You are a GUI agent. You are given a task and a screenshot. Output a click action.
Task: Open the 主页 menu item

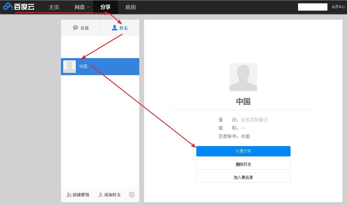tap(54, 7)
